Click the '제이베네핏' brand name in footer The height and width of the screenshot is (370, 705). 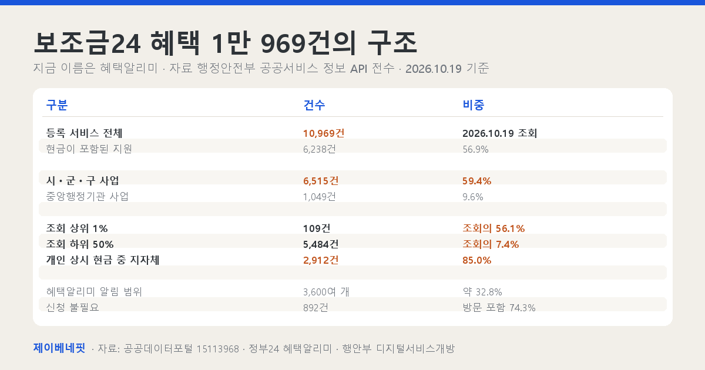point(59,348)
